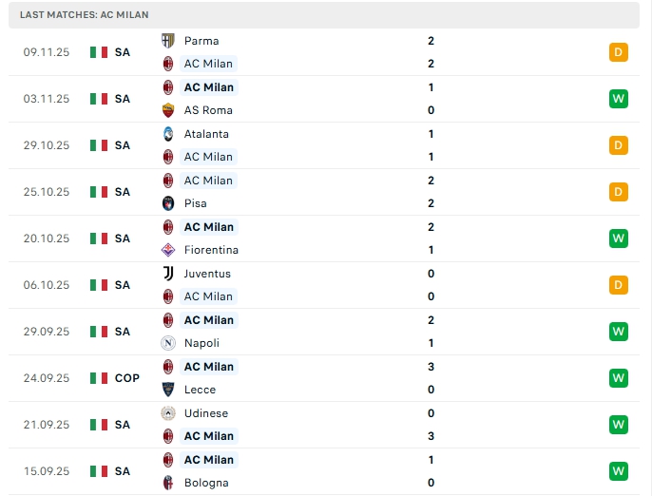The image size is (652, 496).
Task: Click AC Milan's score of 3 against Udinese
Action: click(x=431, y=436)
